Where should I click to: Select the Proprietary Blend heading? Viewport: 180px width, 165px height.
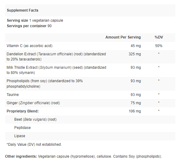pos(23,111)
